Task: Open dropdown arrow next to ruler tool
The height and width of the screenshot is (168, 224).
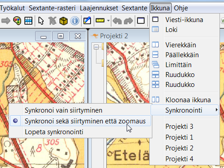Action: pos(108,20)
